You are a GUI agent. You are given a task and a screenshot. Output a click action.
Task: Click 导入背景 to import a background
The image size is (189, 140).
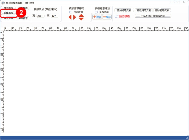tap(8, 18)
